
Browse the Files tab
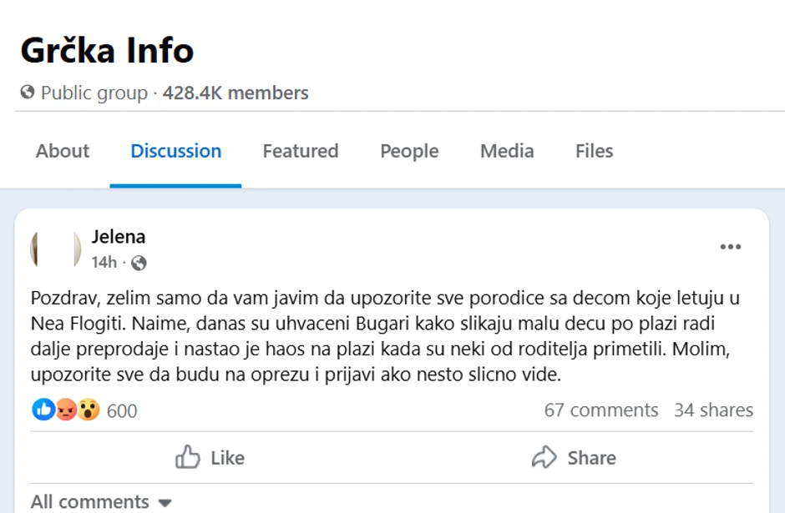coord(593,151)
